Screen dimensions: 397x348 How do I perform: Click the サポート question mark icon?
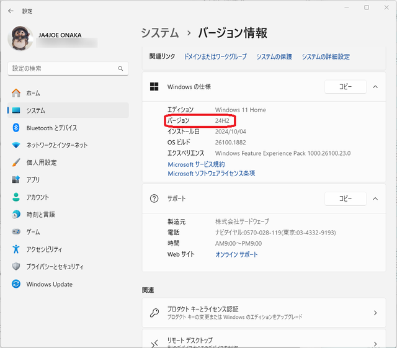click(154, 199)
